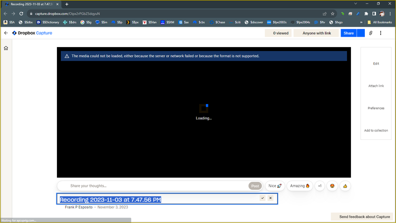Open the $citi bookmark
Viewport: 396px width, 223px height.
(235, 22)
